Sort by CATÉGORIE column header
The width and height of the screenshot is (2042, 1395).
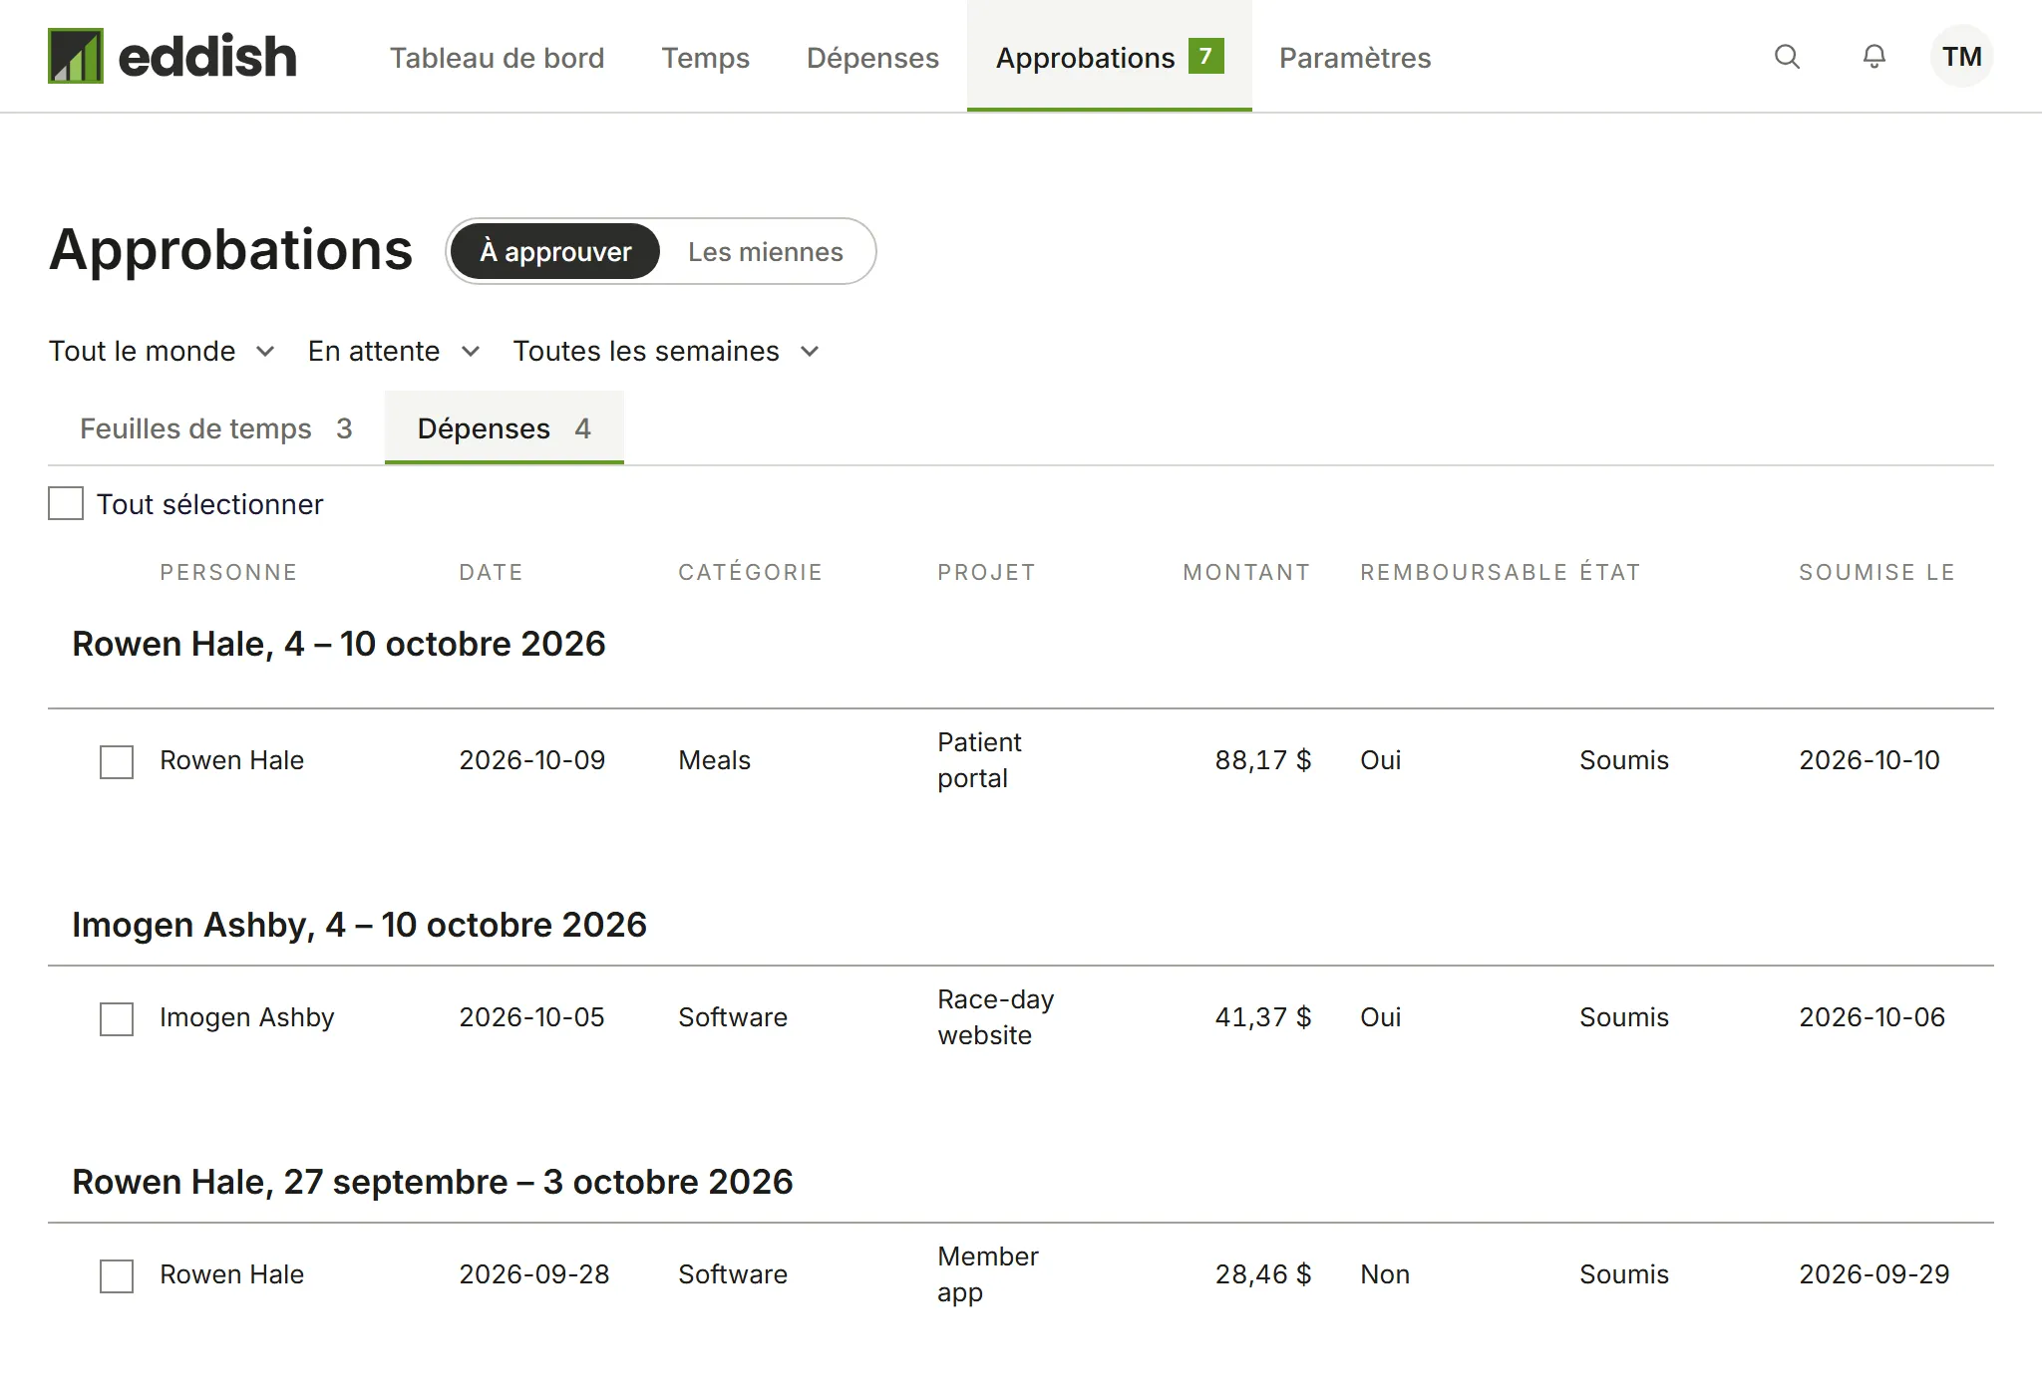750,572
